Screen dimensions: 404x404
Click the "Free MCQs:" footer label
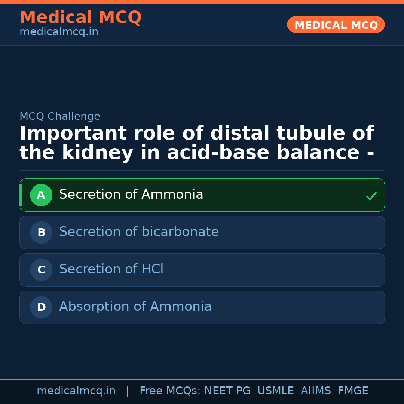pos(170,391)
